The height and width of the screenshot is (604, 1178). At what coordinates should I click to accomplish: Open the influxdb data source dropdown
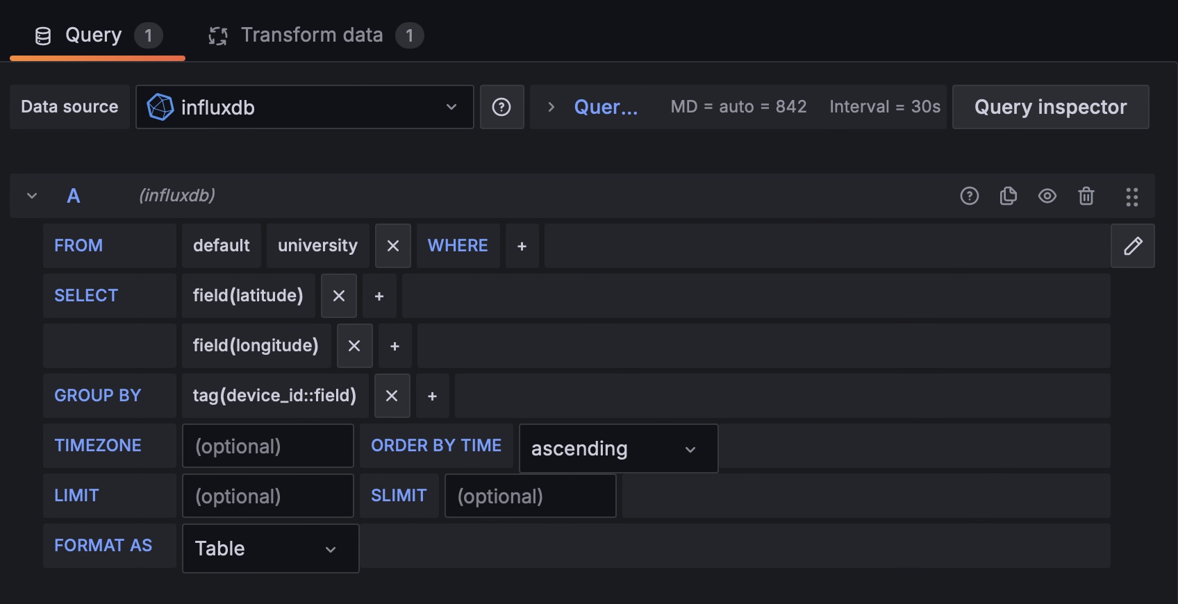point(304,107)
